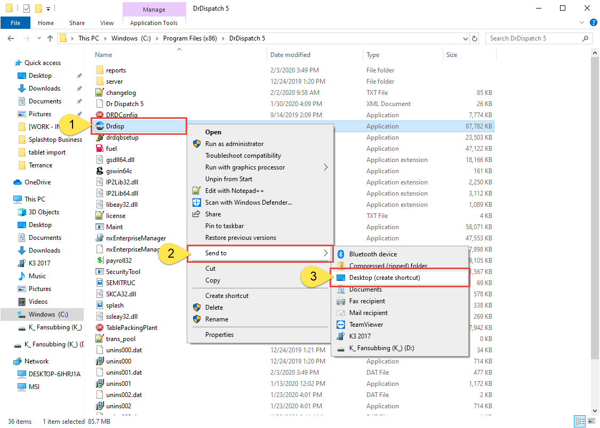Click the unins000 uninstaller icon
Viewport: 600px width, 428px height.
click(x=100, y=361)
